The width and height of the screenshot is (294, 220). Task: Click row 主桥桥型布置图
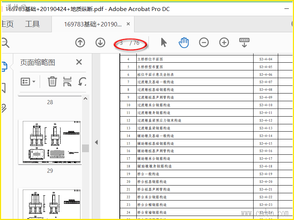[206, 67]
